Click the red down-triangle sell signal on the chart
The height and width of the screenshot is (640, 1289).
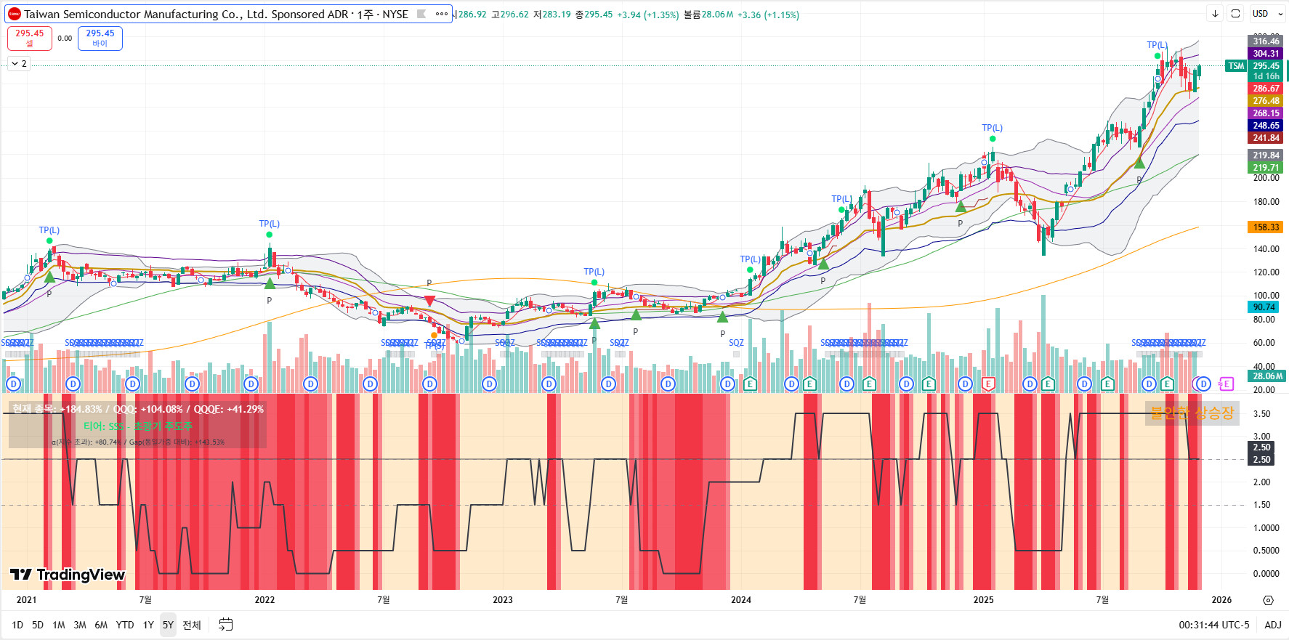click(x=429, y=301)
